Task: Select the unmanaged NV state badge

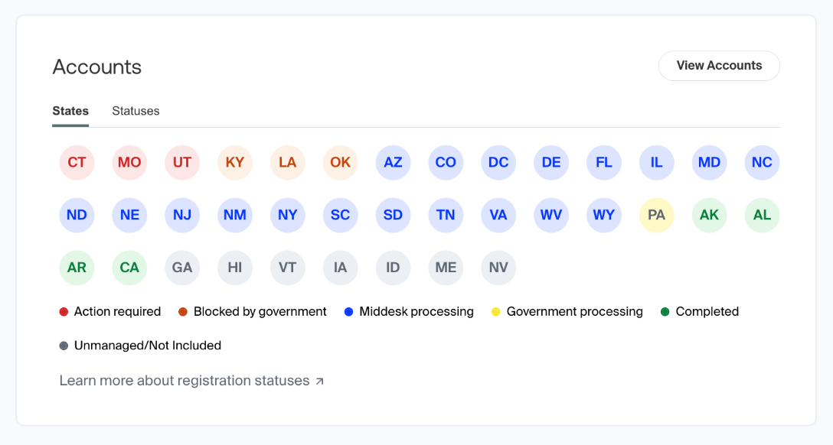Action: 498,268
